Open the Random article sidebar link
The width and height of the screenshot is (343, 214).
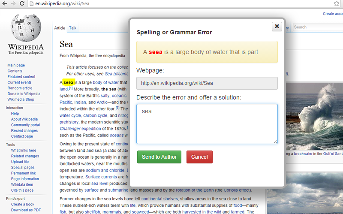click(x=20, y=88)
